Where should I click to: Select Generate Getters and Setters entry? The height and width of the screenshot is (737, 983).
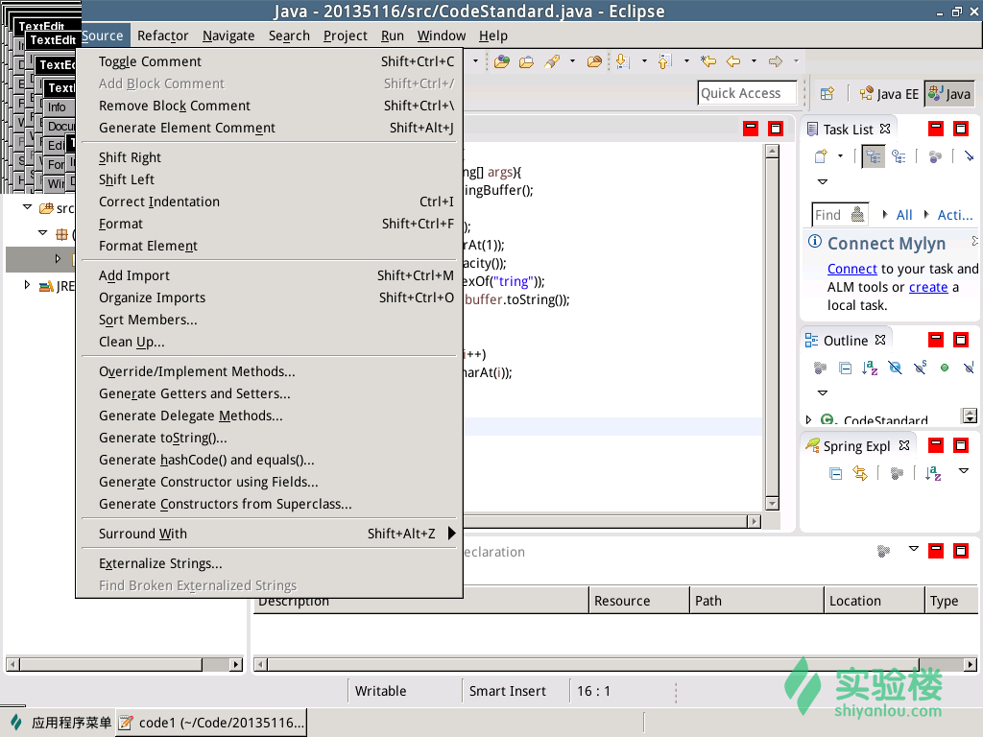[x=271, y=394]
